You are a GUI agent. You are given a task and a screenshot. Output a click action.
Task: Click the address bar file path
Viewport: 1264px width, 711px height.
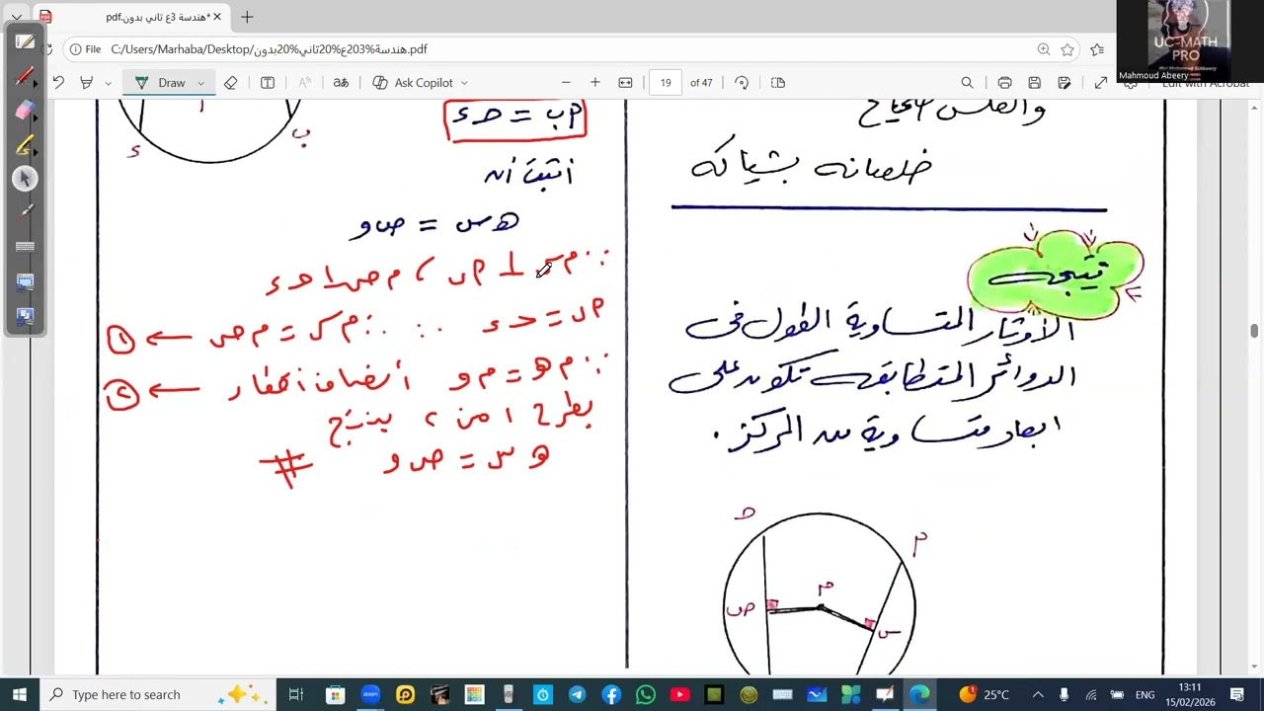click(x=269, y=49)
